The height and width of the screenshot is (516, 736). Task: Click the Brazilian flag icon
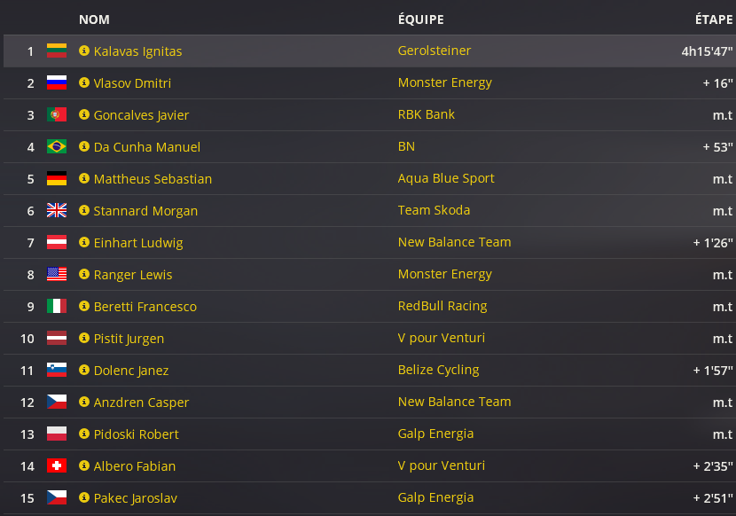[x=57, y=147]
